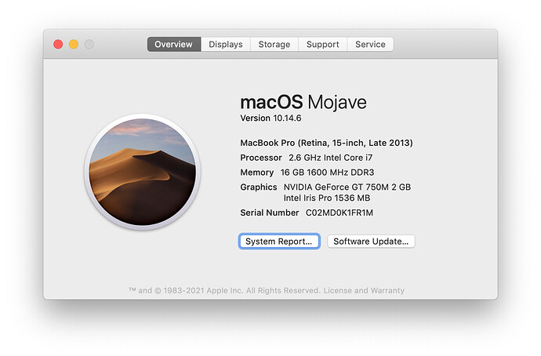Minimize window with the yellow button
Screen dimensions: 541x356
(x=74, y=44)
